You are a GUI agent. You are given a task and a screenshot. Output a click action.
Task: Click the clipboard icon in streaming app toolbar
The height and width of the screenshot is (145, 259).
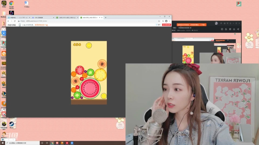pos(222,29)
